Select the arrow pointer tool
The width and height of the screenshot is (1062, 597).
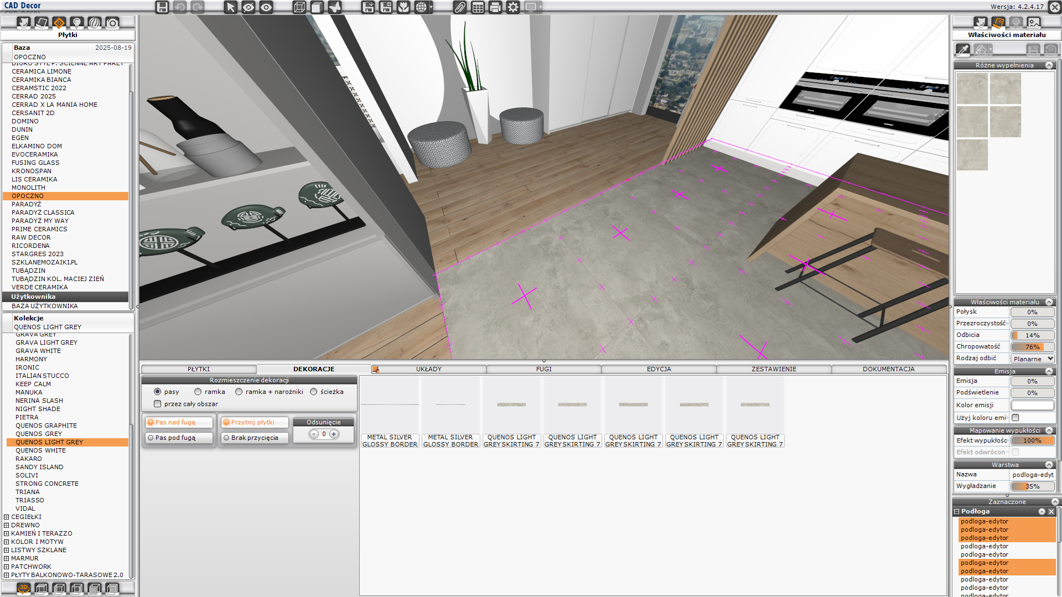click(231, 7)
